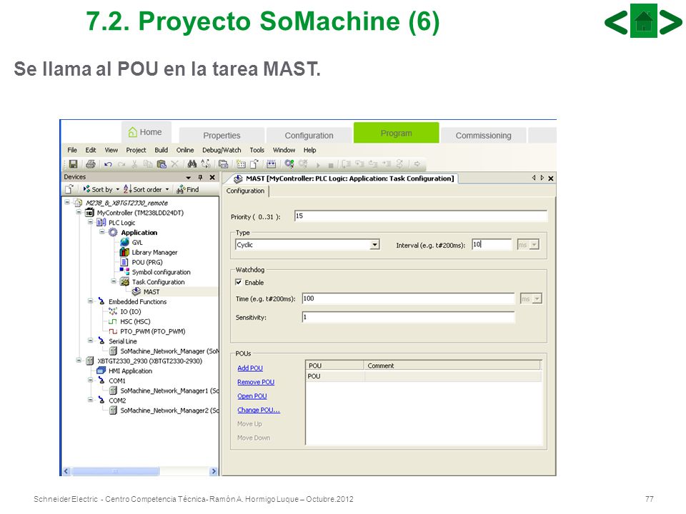Screen dimensions: 686x514
Task: Switch to the Configuration top tab
Action: (x=309, y=136)
